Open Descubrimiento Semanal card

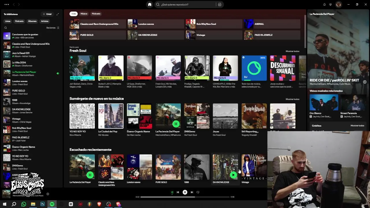pos(283,72)
